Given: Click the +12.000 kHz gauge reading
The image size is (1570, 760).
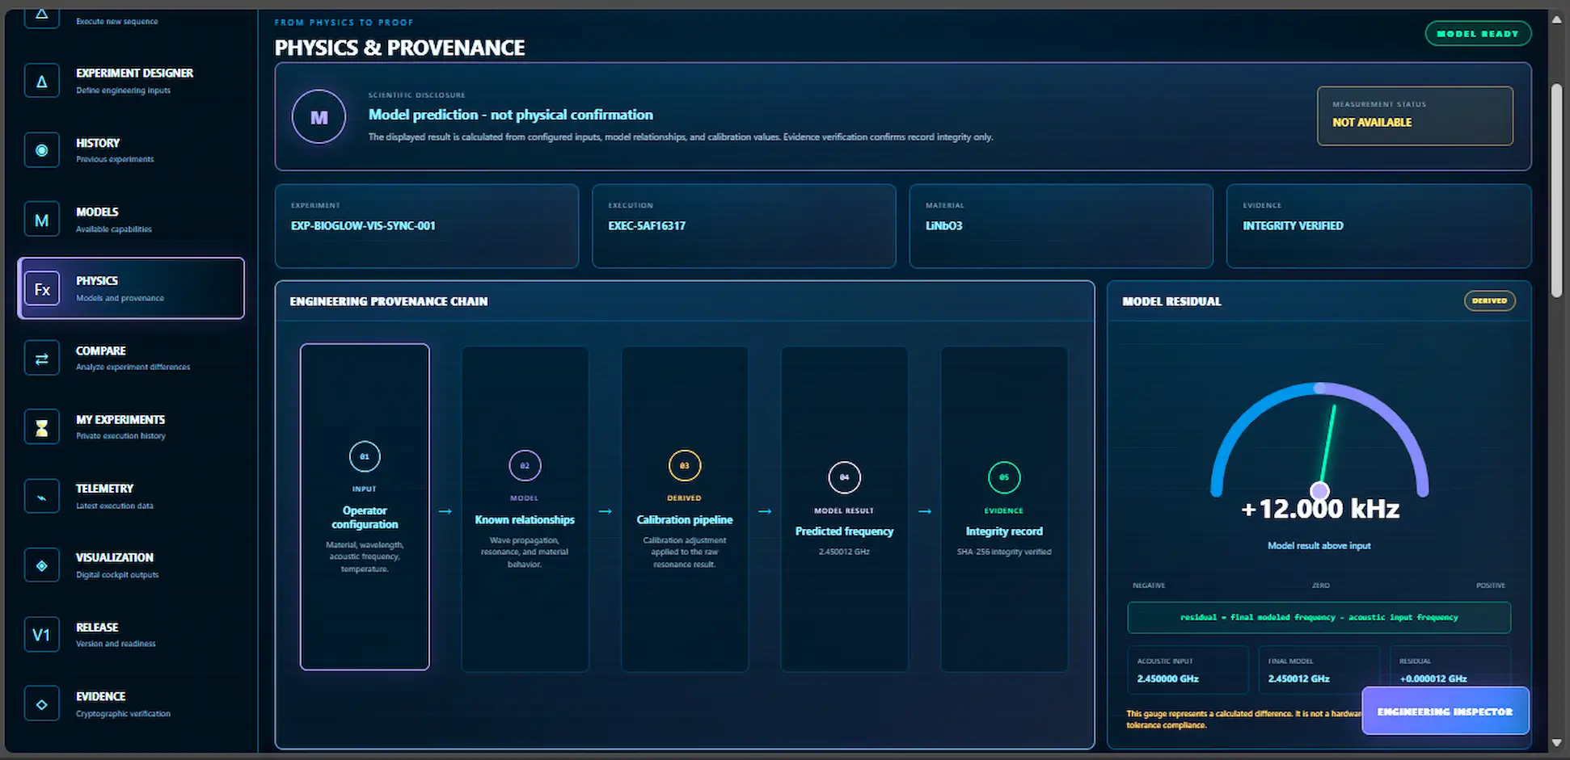Looking at the screenshot, I should click(1319, 509).
